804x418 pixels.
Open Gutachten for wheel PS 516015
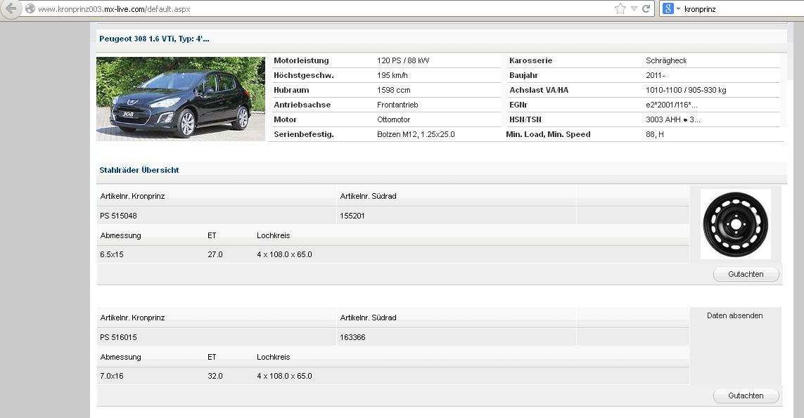pos(746,396)
